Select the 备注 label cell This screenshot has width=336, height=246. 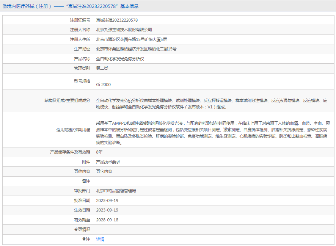coord(48,181)
